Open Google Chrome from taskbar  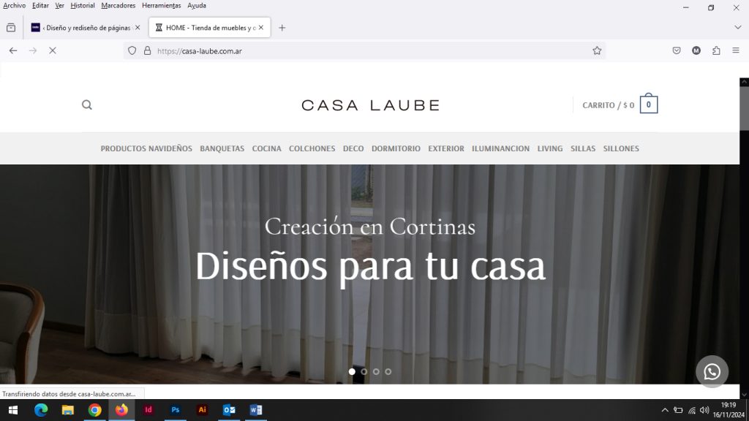point(94,410)
